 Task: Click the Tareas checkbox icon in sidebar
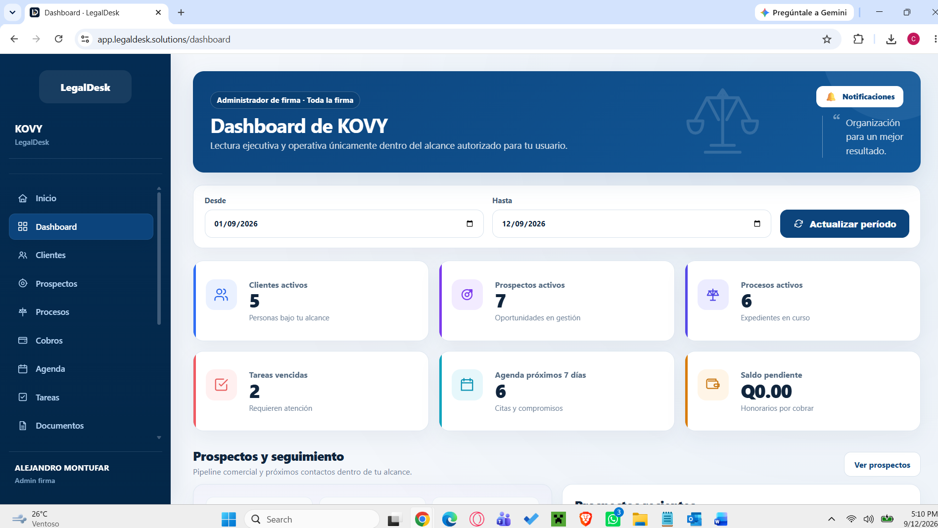click(23, 397)
